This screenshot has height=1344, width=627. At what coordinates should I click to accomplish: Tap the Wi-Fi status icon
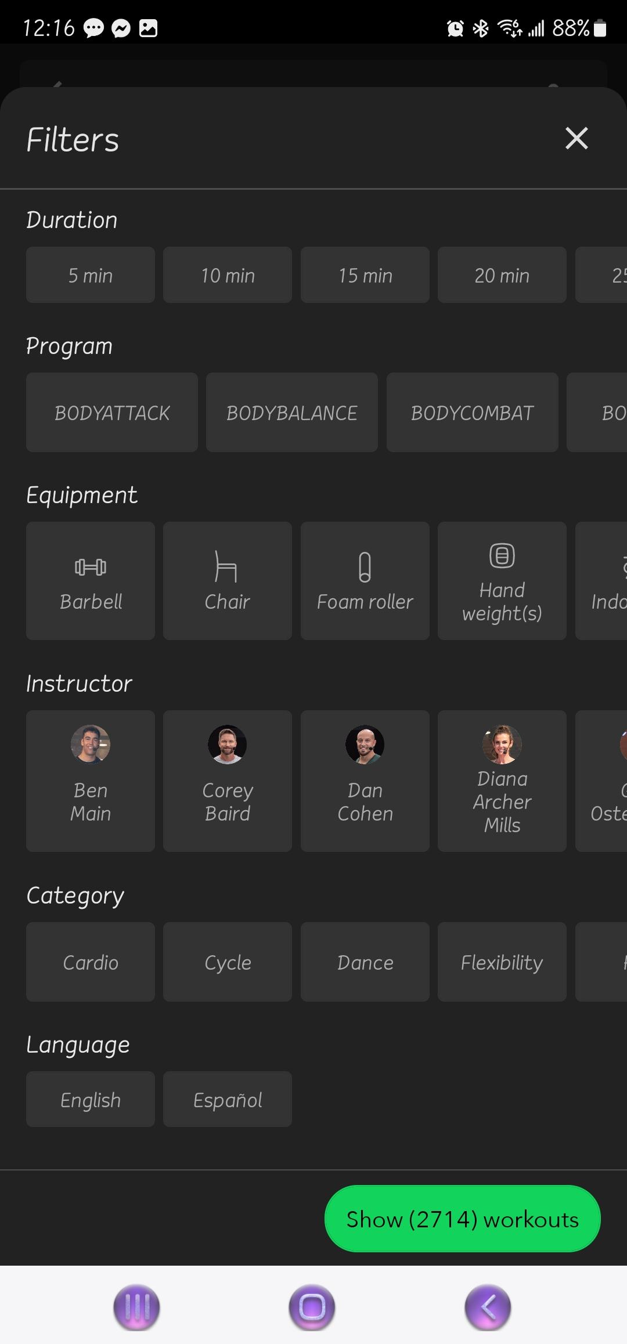(x=510, y=28)
